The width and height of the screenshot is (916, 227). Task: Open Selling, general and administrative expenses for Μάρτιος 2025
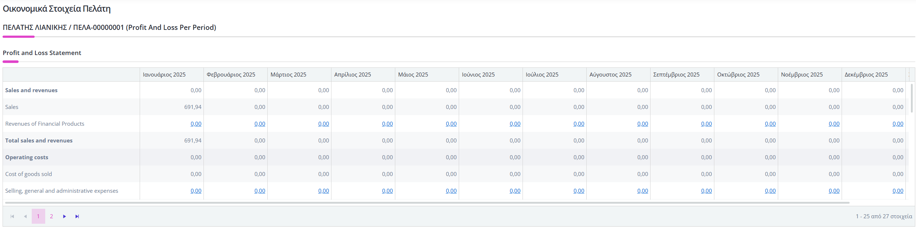(323, 191)
